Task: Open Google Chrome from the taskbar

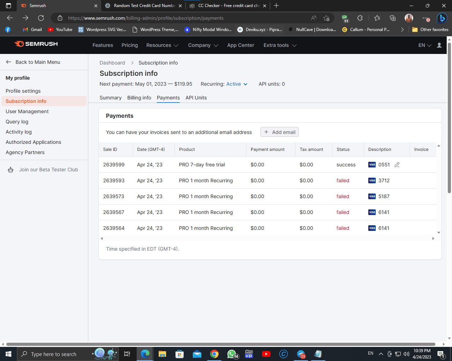Action: coord(214,354)
